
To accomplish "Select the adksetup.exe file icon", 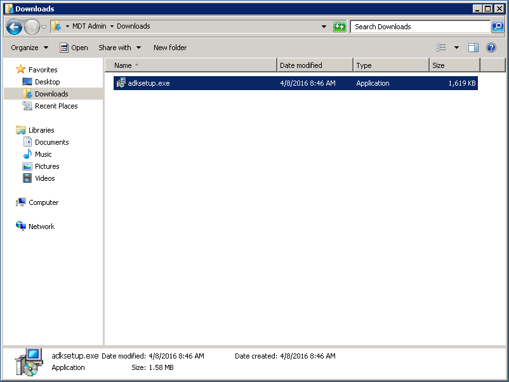I will coord(121,83).
